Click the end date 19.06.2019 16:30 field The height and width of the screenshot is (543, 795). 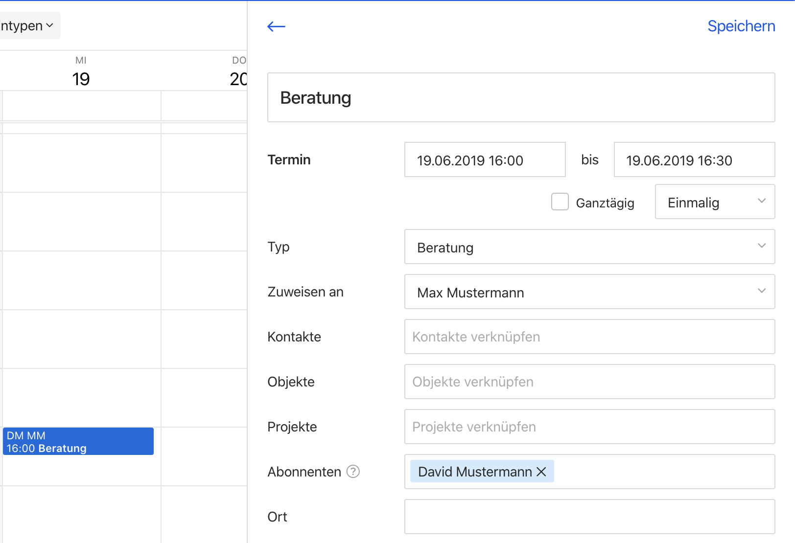[x=694, y=160]
